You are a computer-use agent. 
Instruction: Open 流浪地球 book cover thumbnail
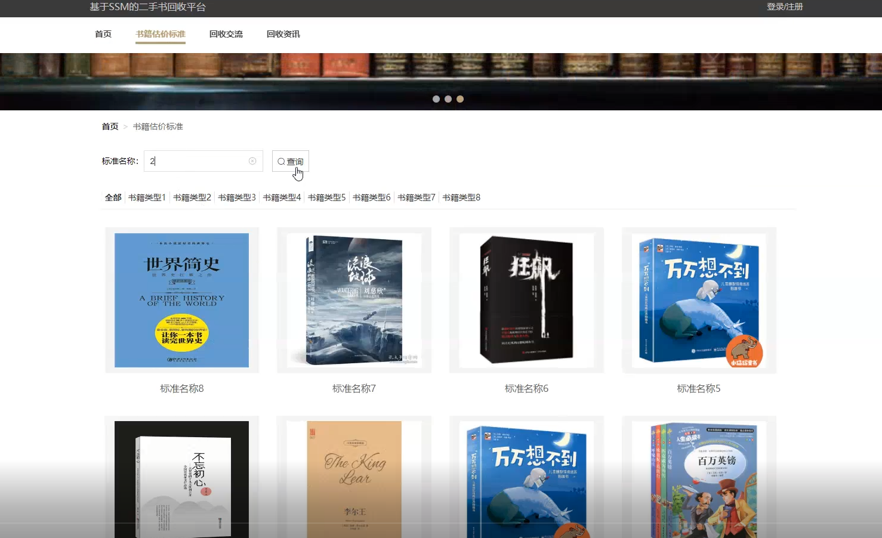tap(354, 300)
